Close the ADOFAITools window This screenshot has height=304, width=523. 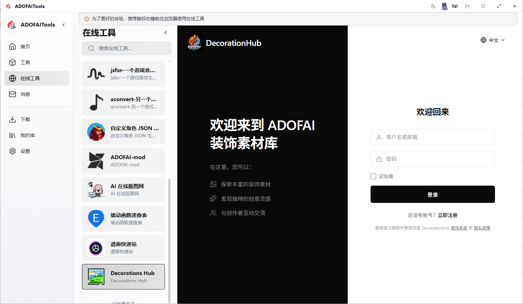(x=515, y=6)
